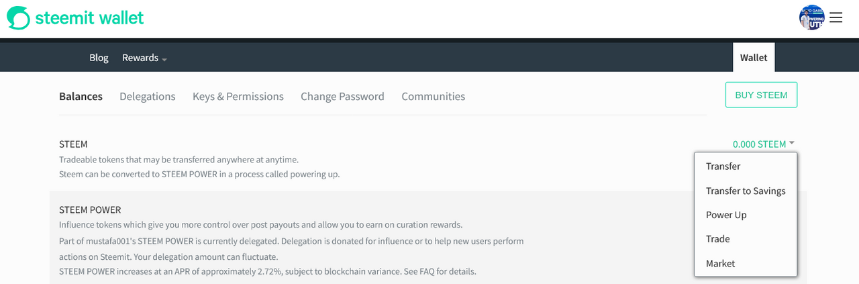This screenshot has width=859, height=284.
Task: Go to the Blog page
Action: pyautogui.click(x=99, y=58)
